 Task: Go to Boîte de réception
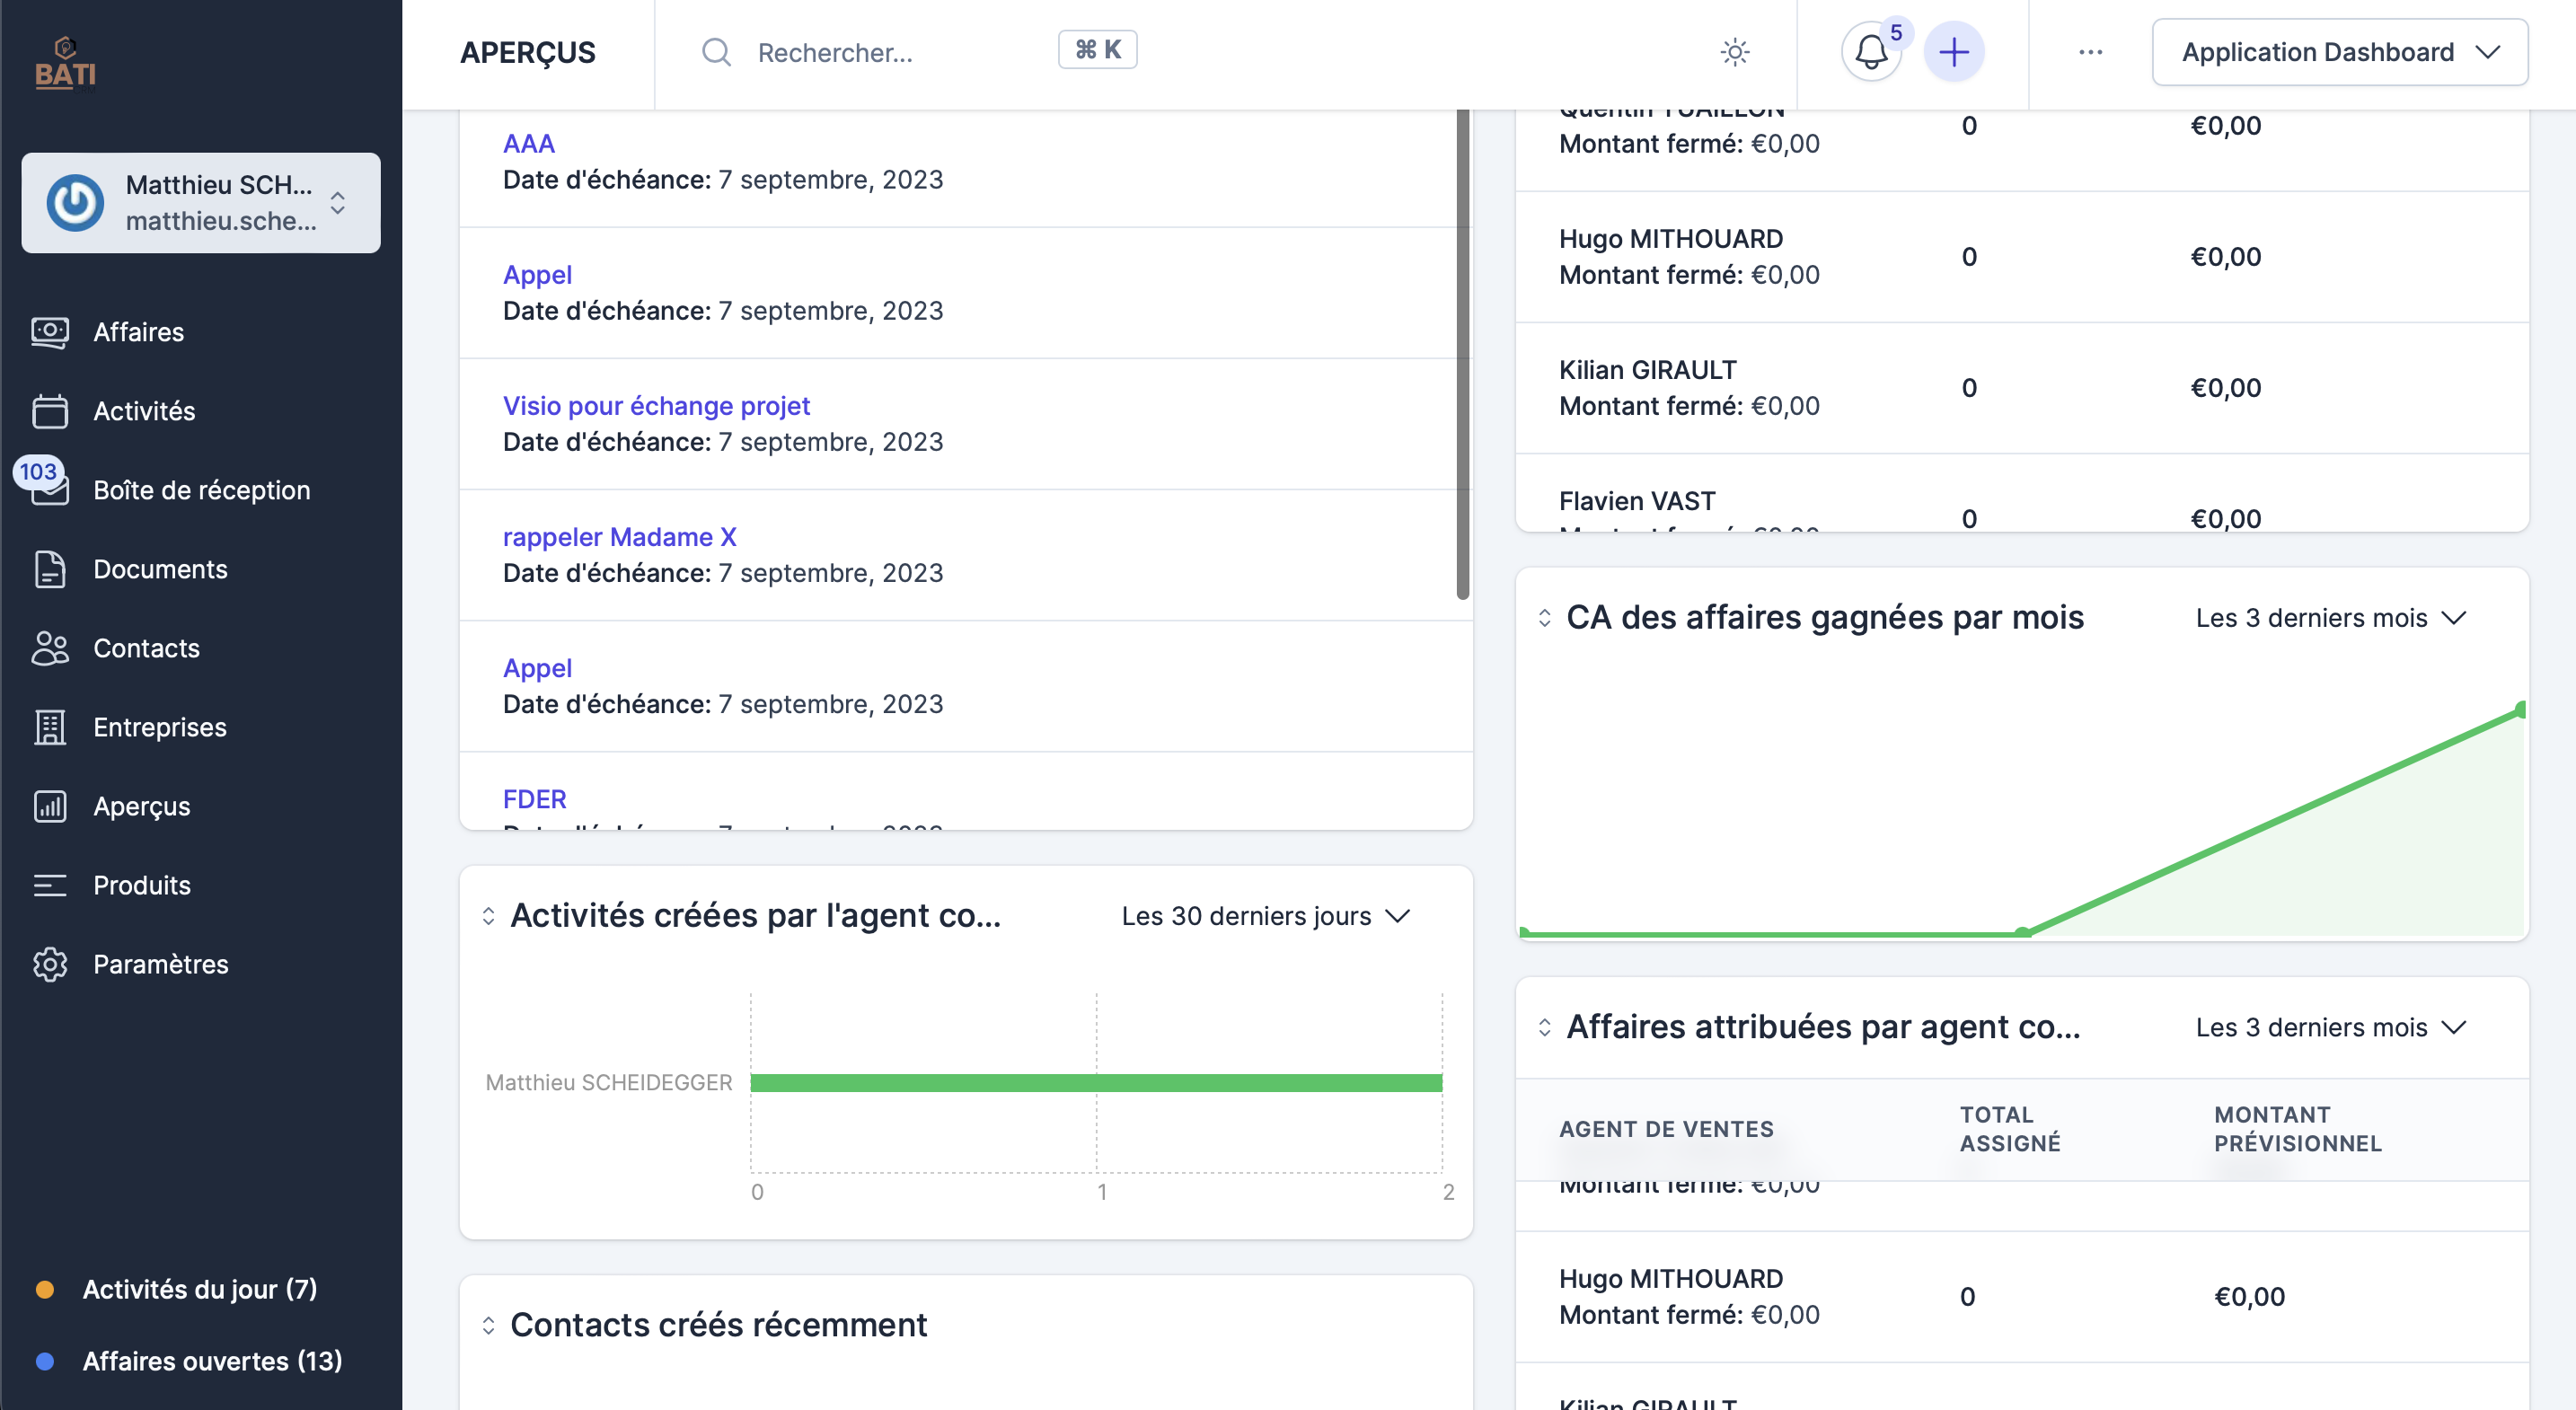pos(201,490)
